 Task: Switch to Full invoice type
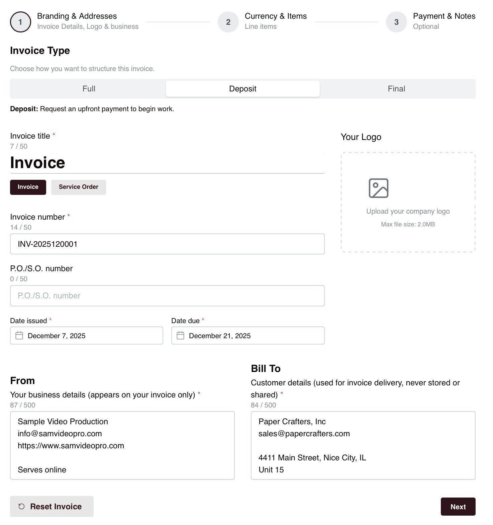click(89, 88)
